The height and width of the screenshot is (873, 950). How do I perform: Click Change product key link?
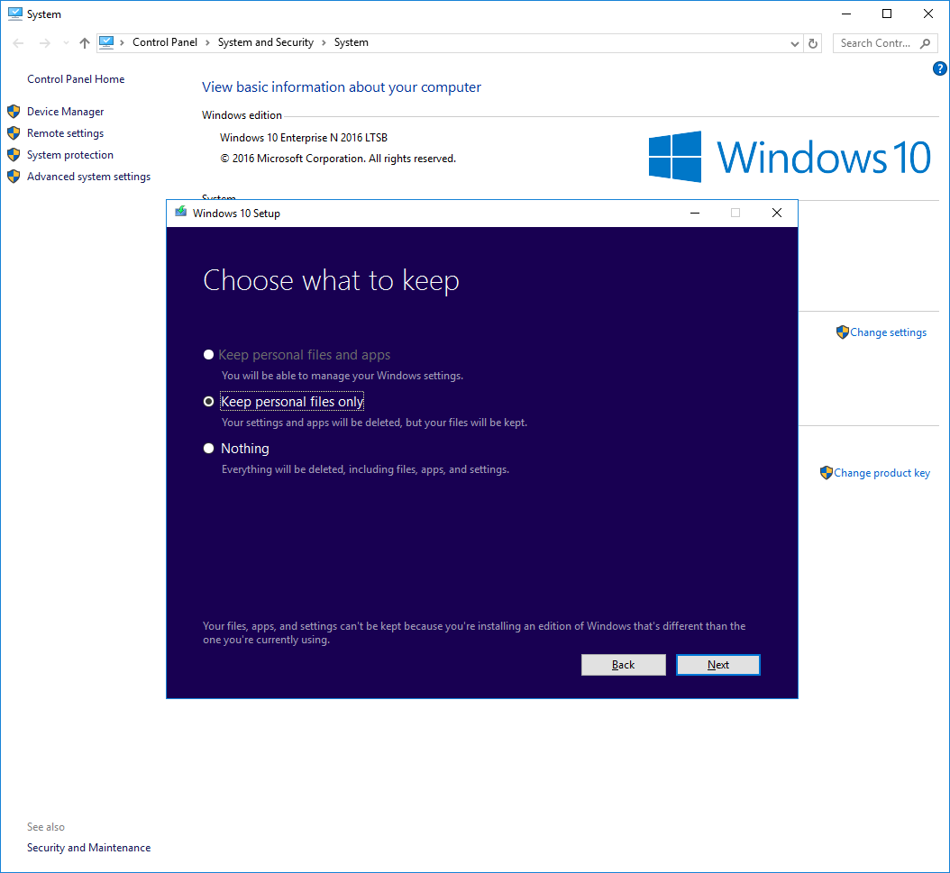click(882, 473)
